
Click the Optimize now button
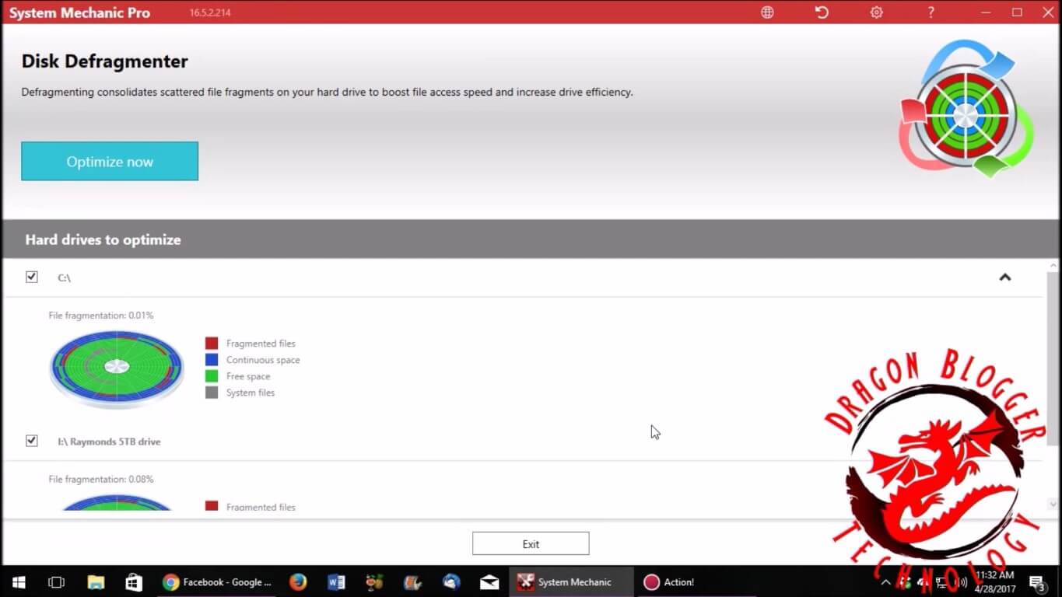(110, 162)
